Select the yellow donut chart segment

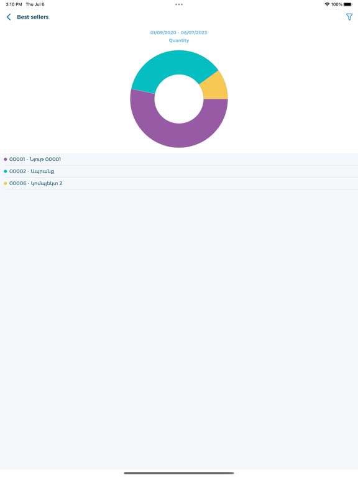coord(217,88)
